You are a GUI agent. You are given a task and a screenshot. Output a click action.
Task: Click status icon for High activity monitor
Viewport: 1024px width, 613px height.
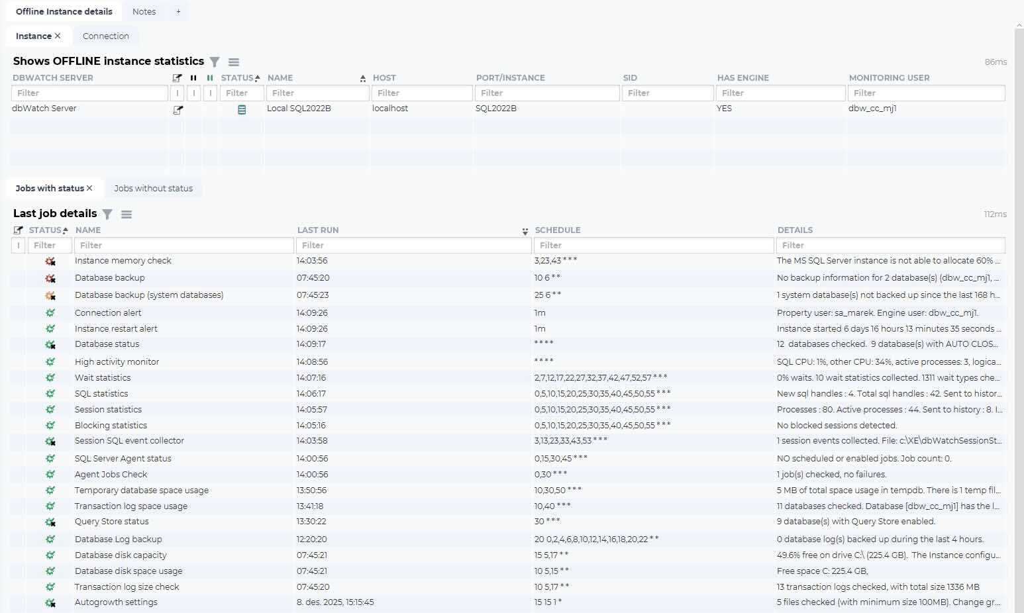[50, 361]
